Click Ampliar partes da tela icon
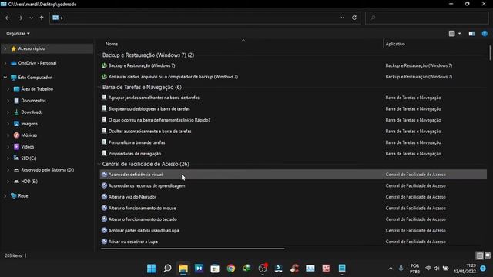This screenshot has height=277, width=493. click(105, 230)
